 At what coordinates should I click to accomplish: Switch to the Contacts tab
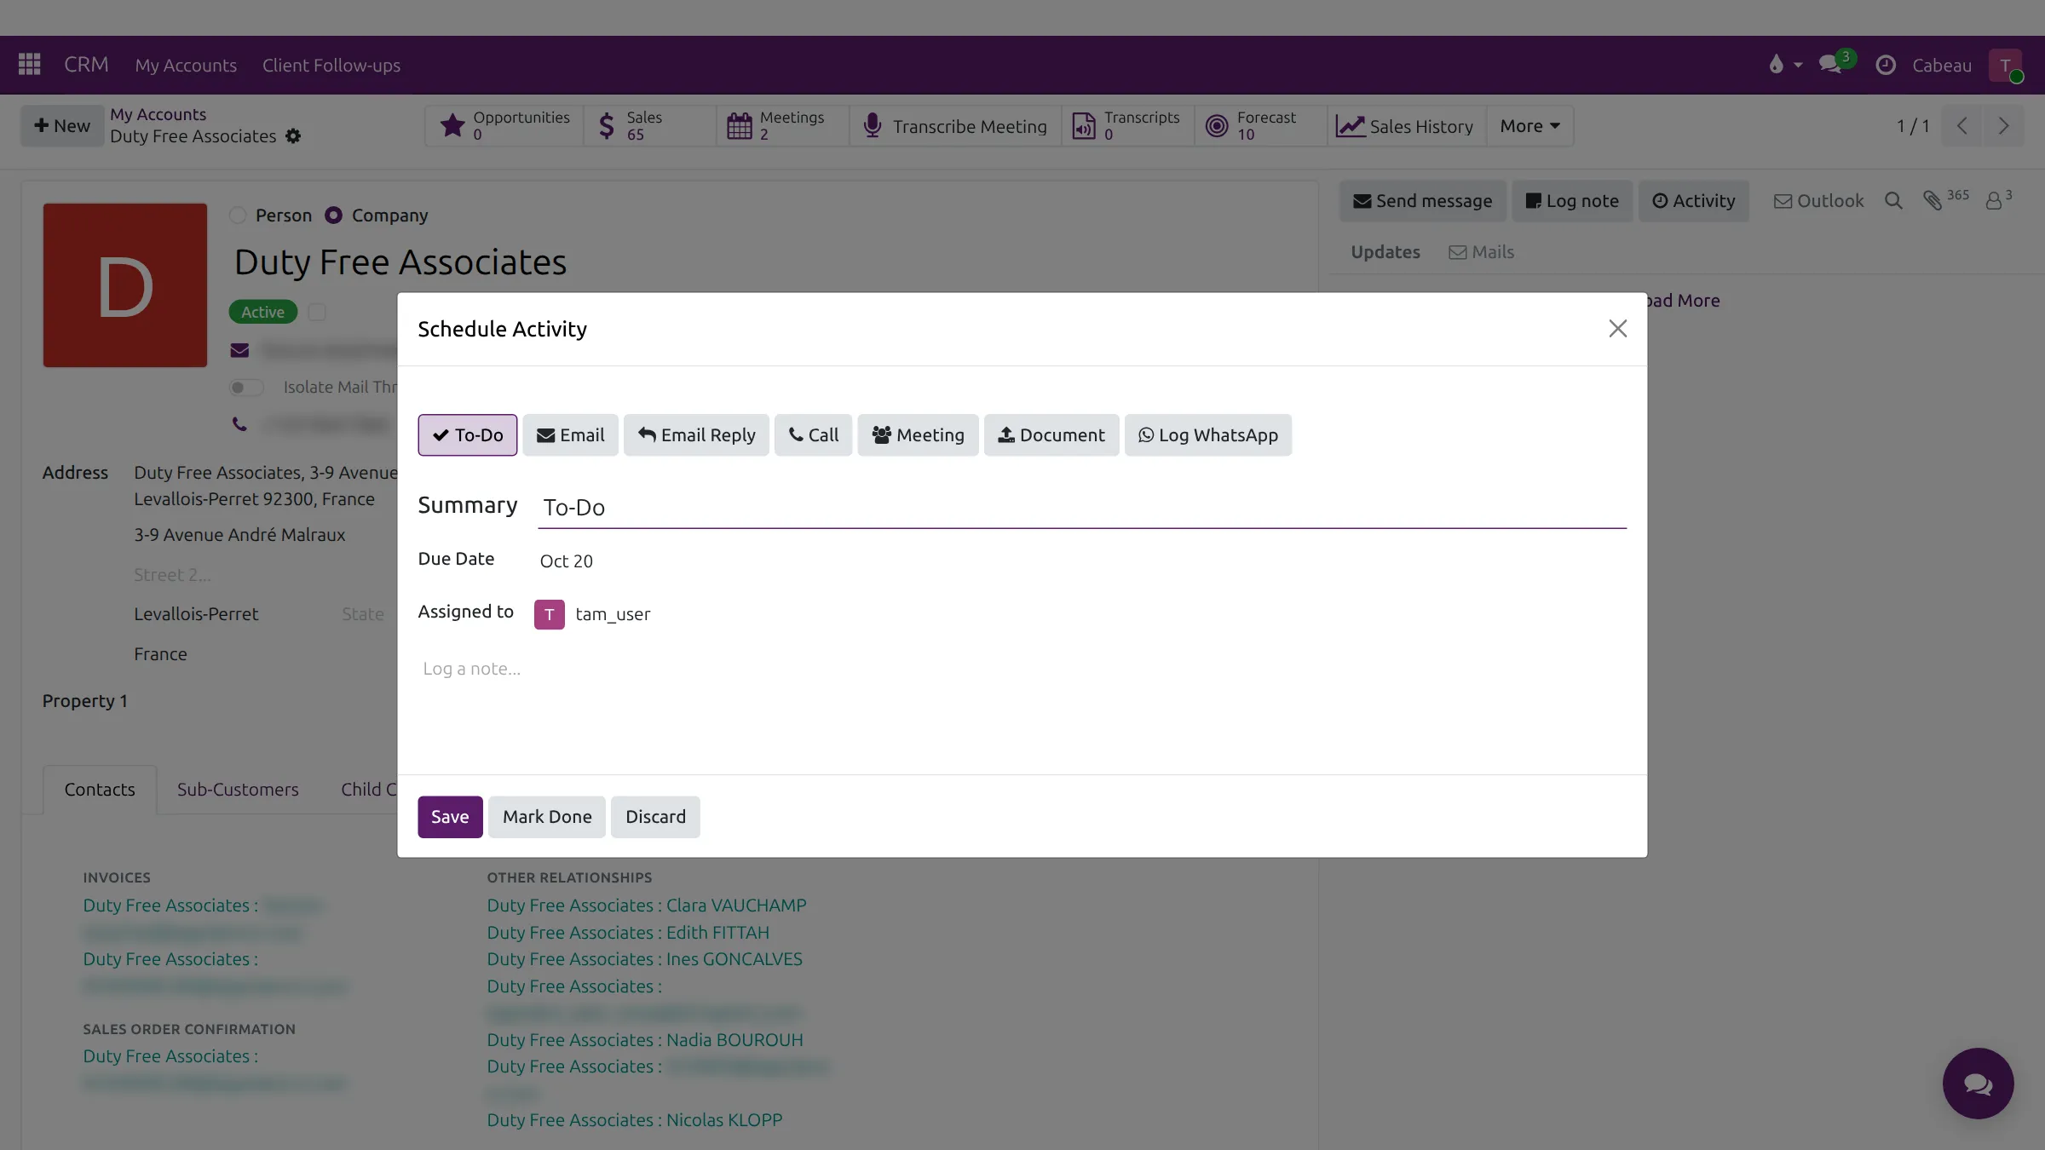tap(100, 790)
